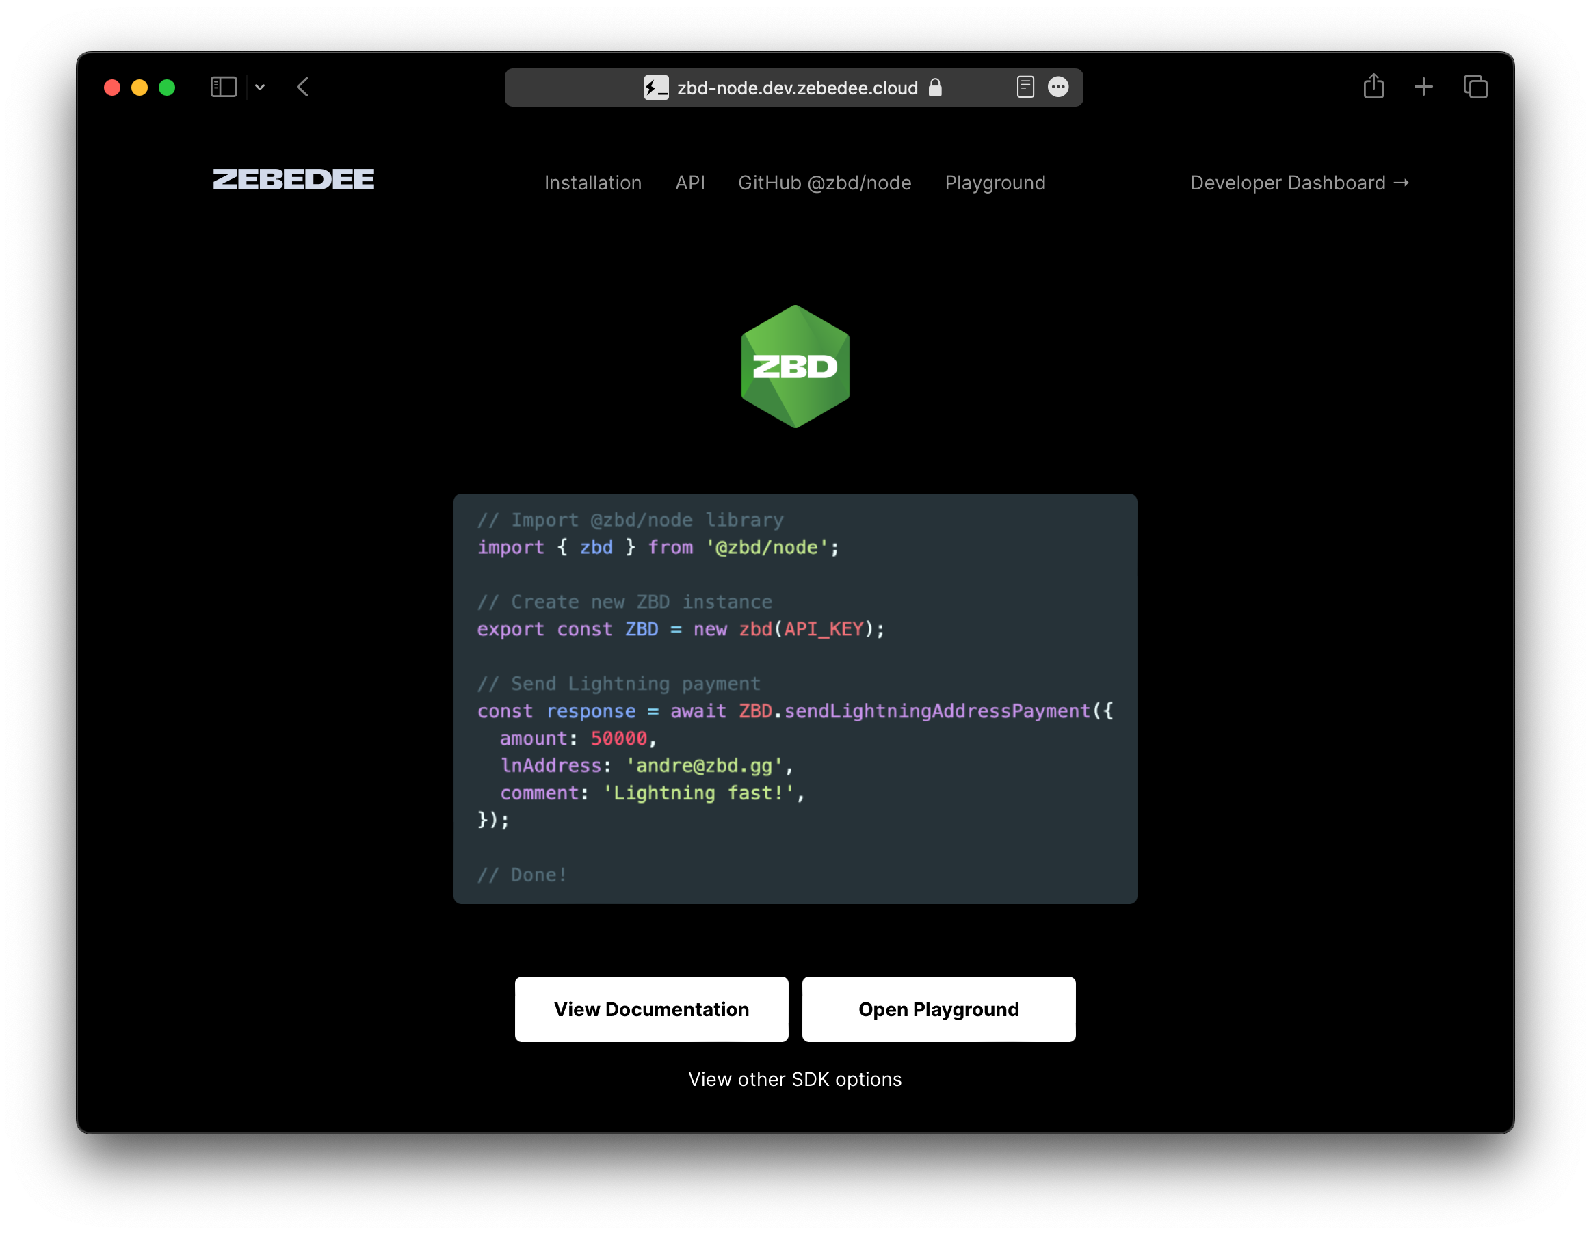Open Reader view icon
1591x1235 pixels.
pos(1025,88)
